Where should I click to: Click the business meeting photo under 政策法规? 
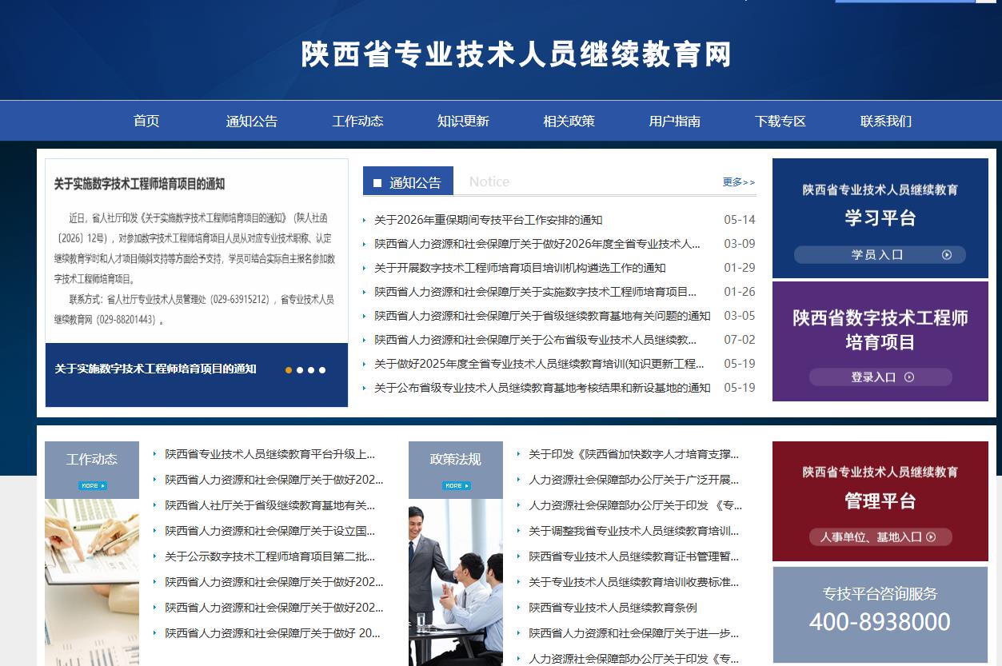pos(456,582)
